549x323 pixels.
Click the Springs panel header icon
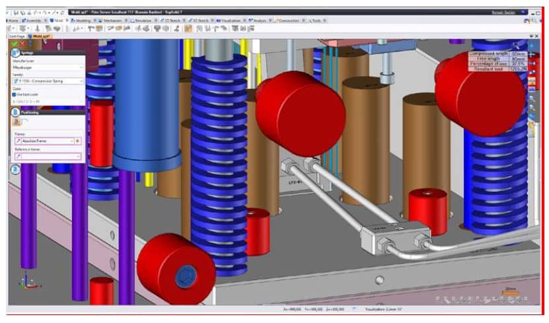pos(15,52)
